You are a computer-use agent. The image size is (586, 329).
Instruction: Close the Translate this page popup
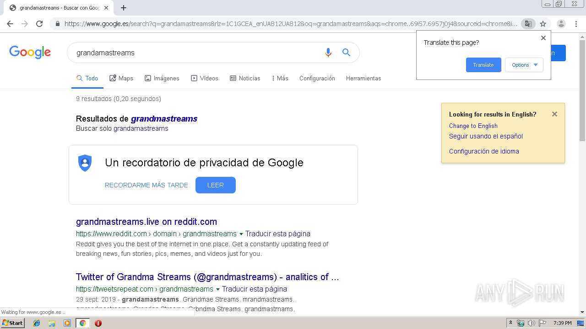(543, 38)
